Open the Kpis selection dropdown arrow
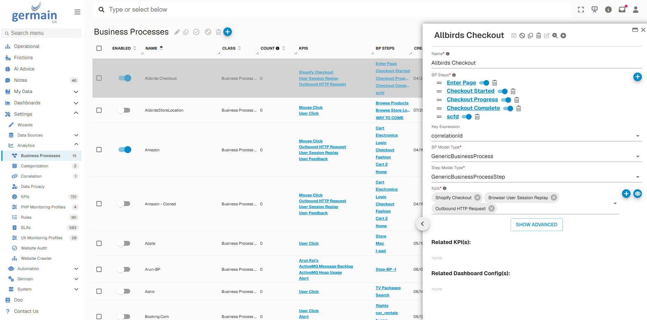This screenshot has height=320, width=647. [615, 203]
